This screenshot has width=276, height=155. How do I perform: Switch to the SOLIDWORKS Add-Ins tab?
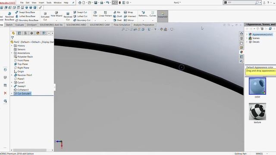tap(51, 25)
